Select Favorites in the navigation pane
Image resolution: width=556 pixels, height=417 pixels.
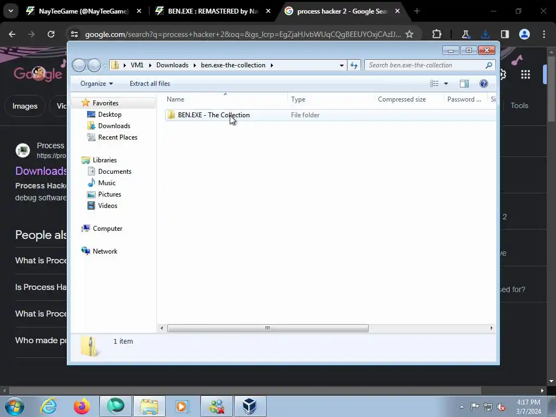[x=105, y=103]
